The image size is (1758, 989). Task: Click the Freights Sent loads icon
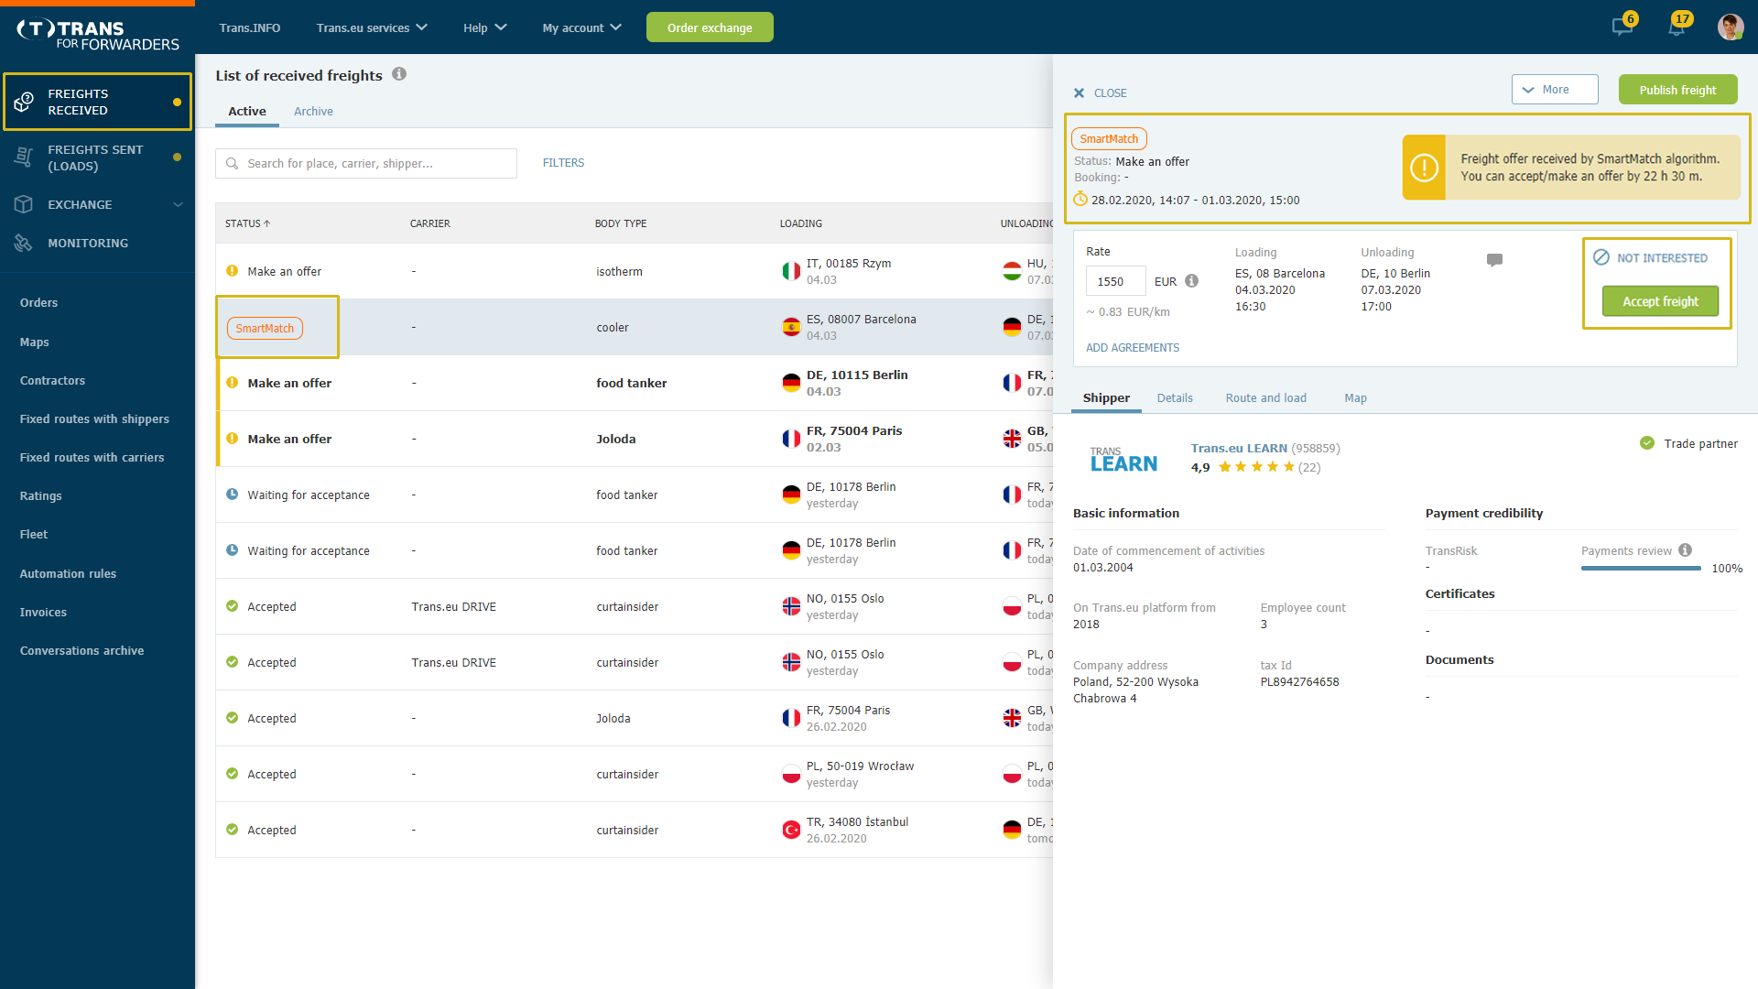click(25, 158)
